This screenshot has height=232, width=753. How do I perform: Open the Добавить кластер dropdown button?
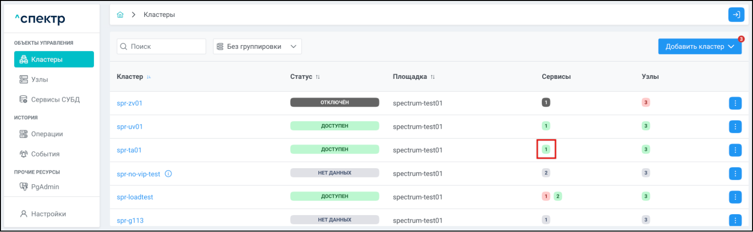point(699,46)
